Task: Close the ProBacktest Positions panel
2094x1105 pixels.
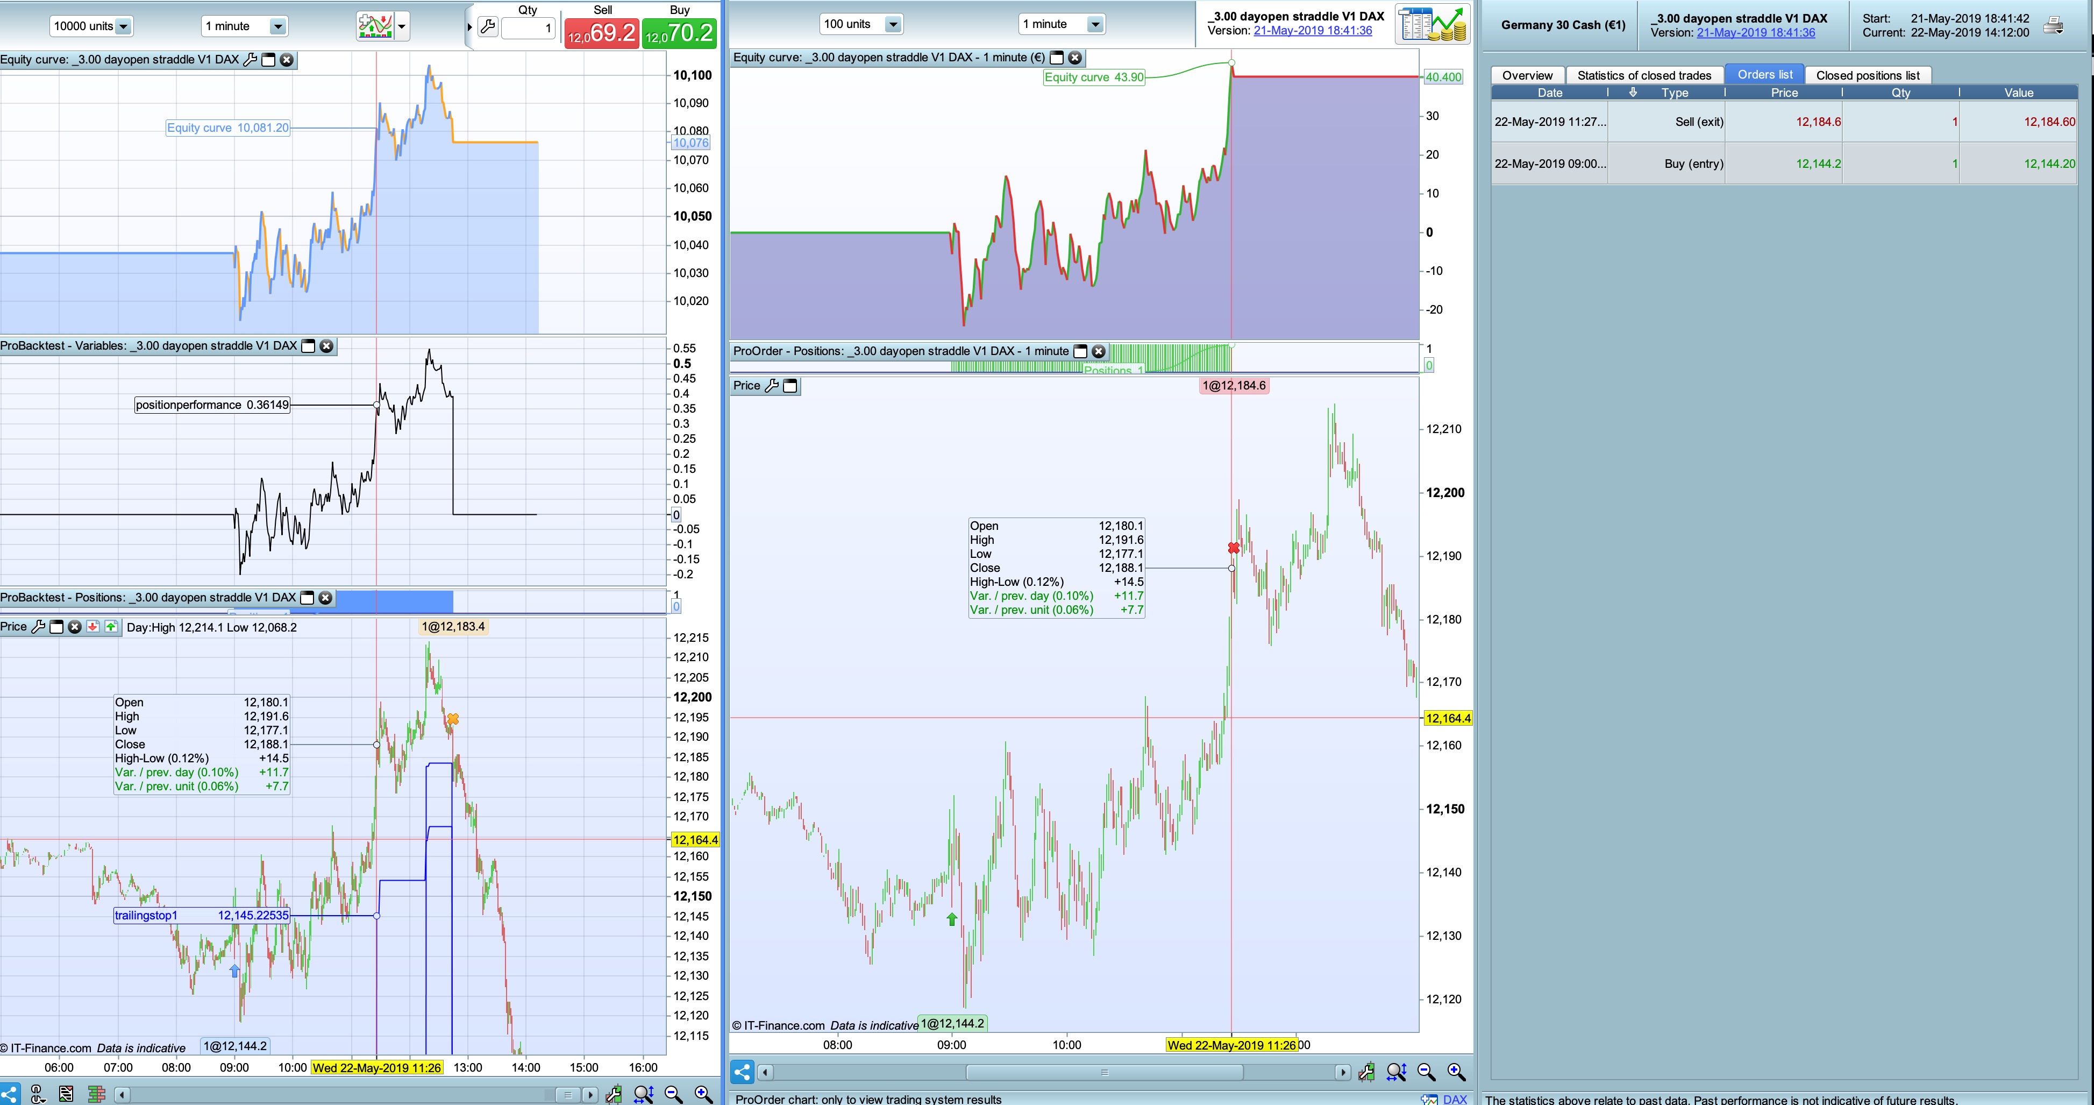Action: (x=325, y=598)
